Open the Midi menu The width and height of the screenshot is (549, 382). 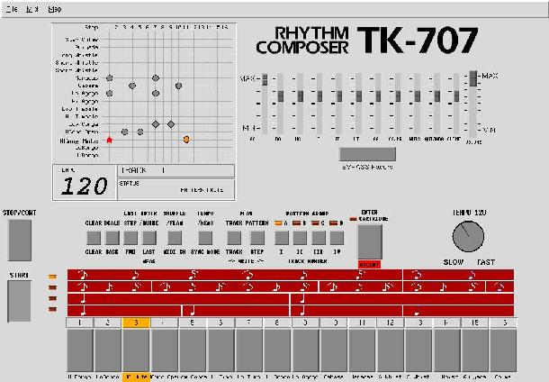pos(33,8)
